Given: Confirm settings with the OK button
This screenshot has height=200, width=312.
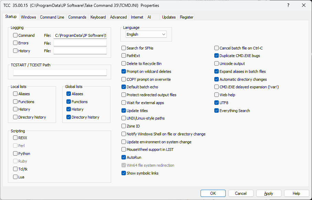Looking at the screenshot, I should 213,193.
